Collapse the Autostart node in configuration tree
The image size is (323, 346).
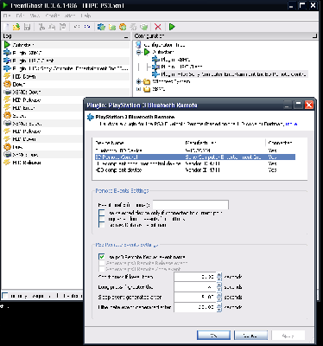[x=139, y=52]
